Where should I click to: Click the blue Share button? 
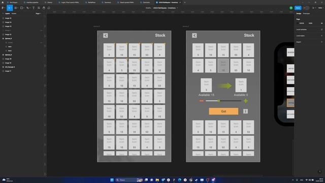pyautogui.click(x=298, y=8)
